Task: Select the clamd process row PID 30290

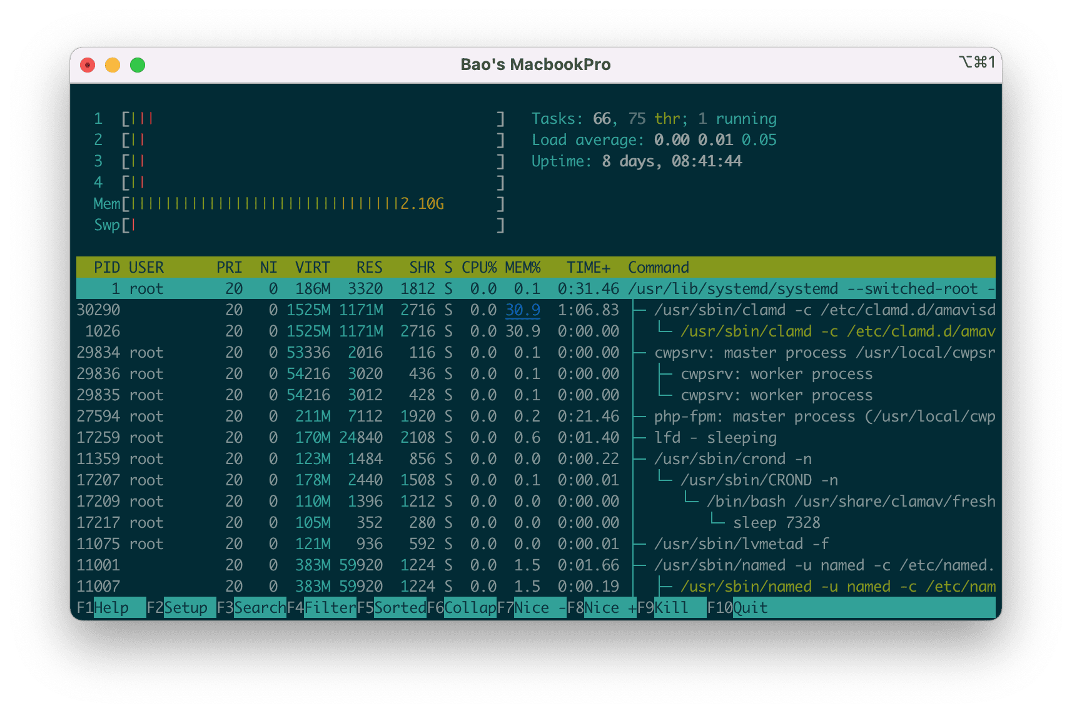Action: tap(536, 310)
